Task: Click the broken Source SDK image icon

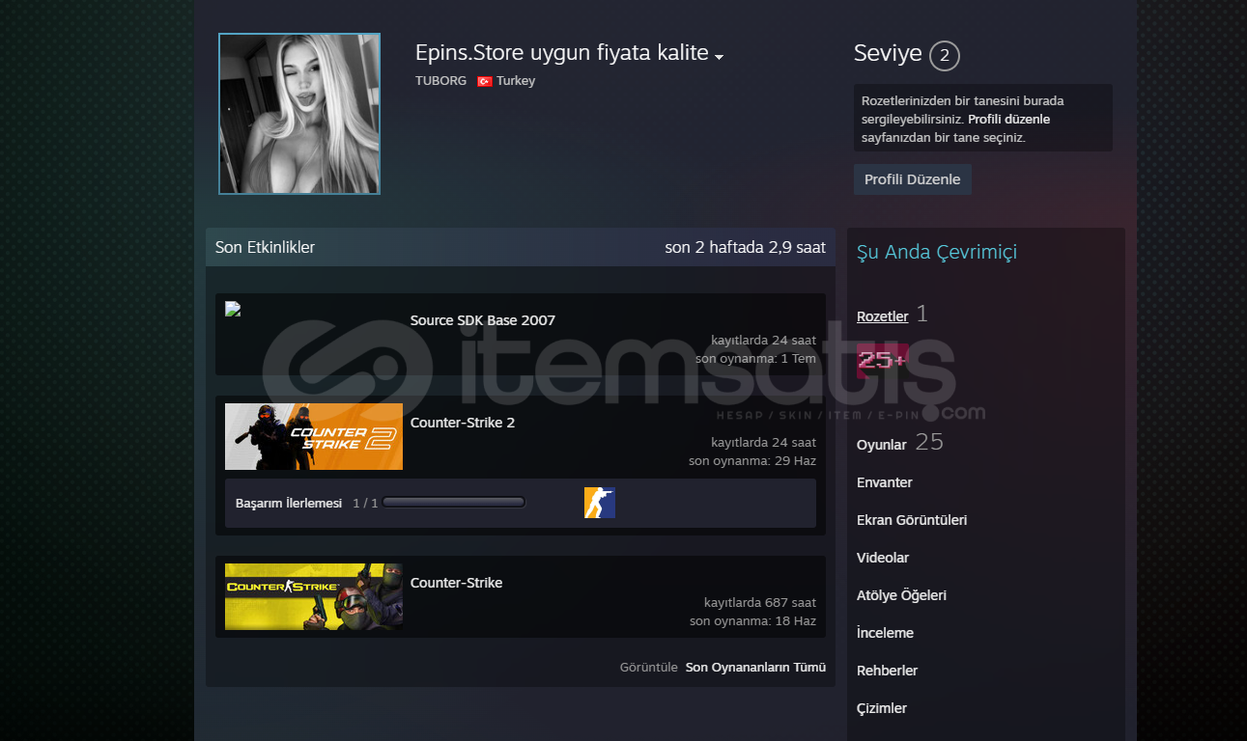Action: click(233, 309)
